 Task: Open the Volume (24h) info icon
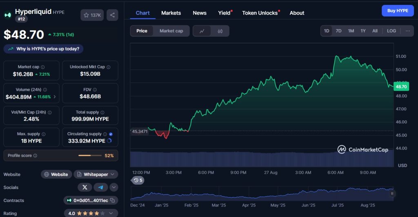tap(45, 90)
